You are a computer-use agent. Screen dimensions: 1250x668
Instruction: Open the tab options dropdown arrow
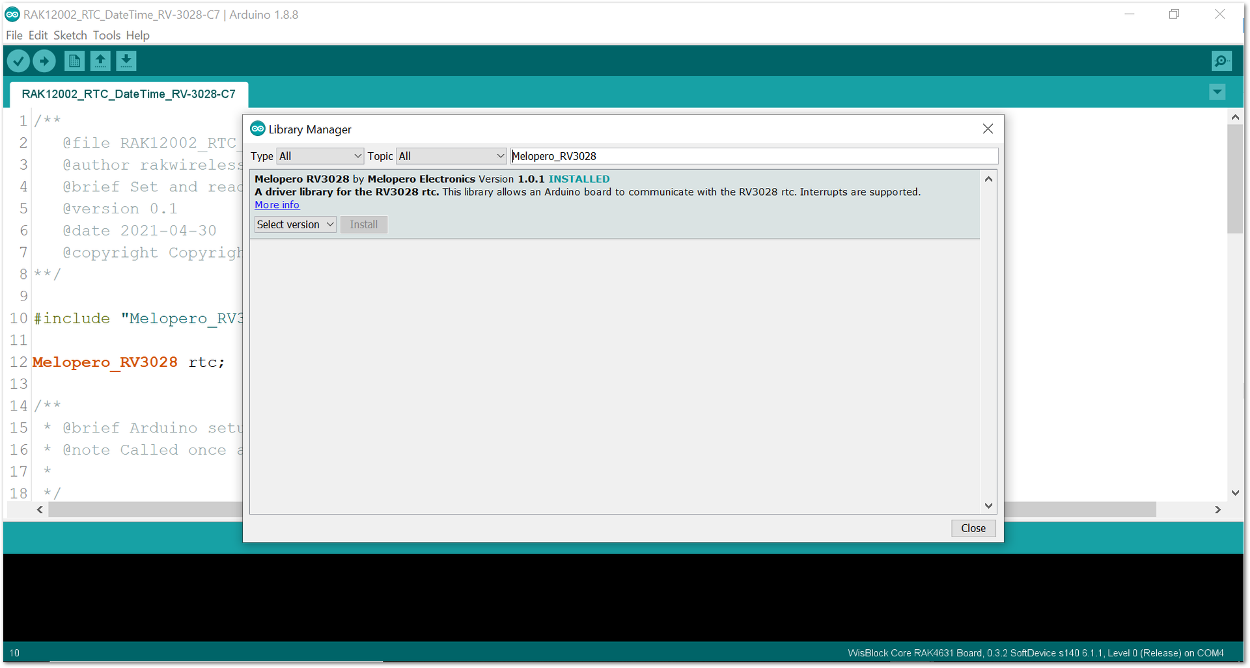tap(1217, 92)
